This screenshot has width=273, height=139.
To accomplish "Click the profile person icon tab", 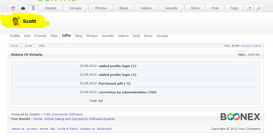I will pos(33,8).
